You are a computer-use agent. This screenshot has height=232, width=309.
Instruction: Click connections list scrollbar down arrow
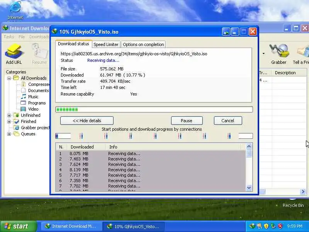point(249,188)
